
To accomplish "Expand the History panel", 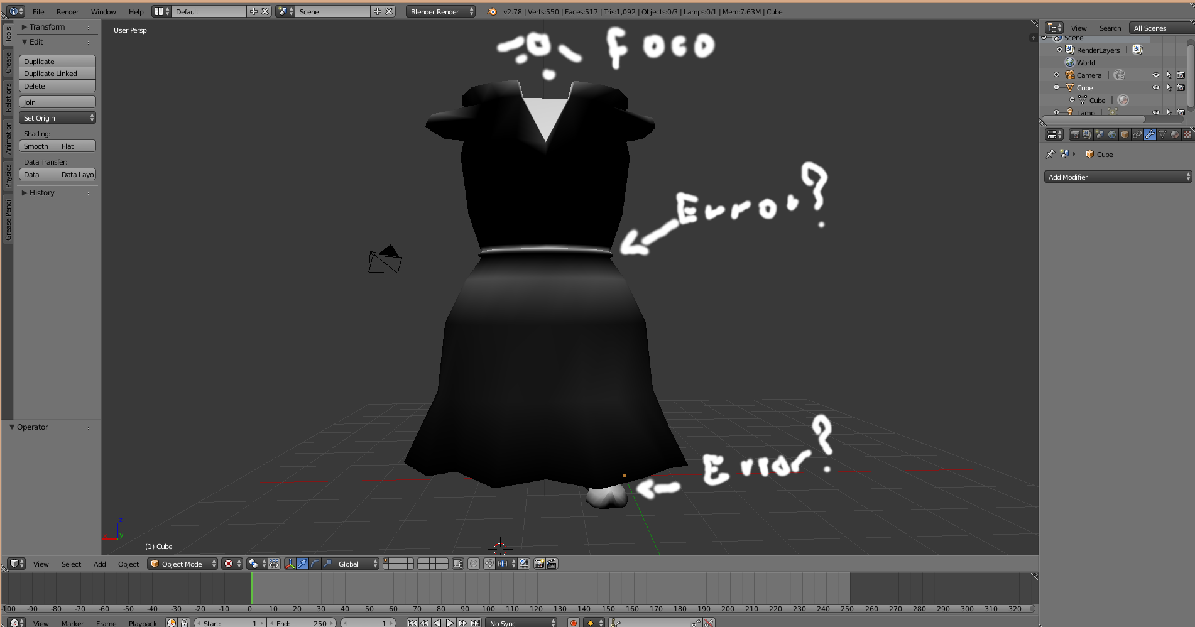I will tap(41, 192).
